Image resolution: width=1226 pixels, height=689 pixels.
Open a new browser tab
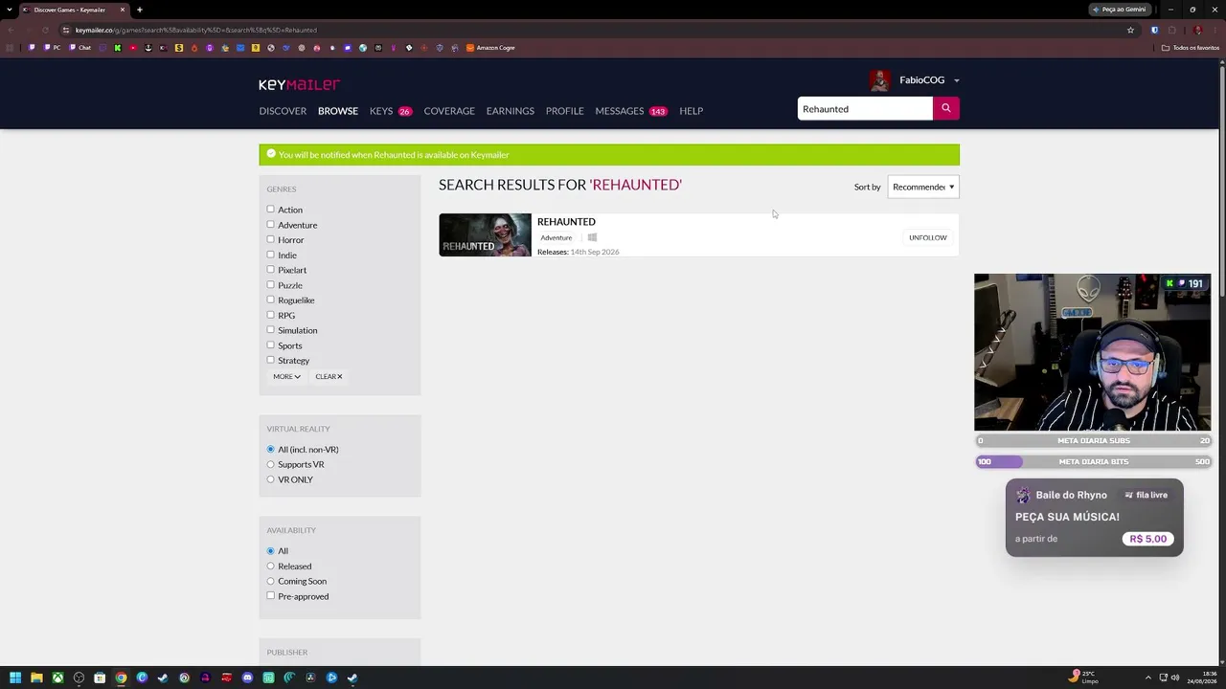(x=139, y=10)
